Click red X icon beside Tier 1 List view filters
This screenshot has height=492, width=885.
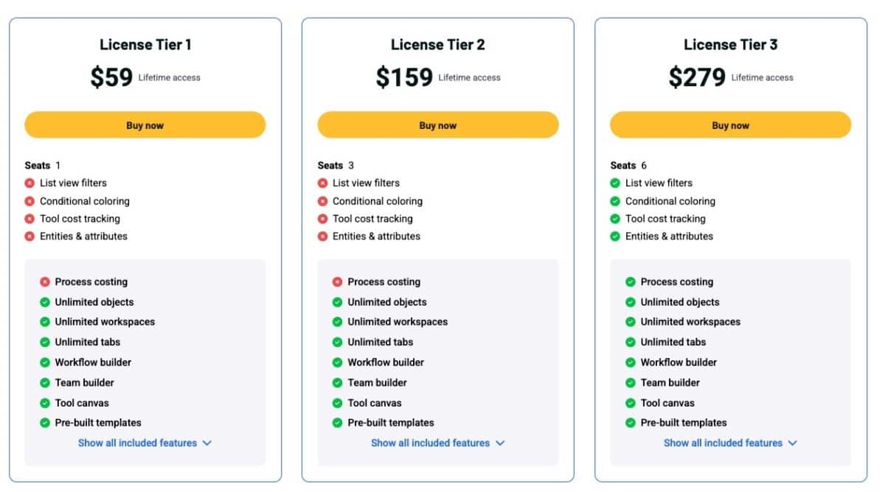(x=29, y=183)
